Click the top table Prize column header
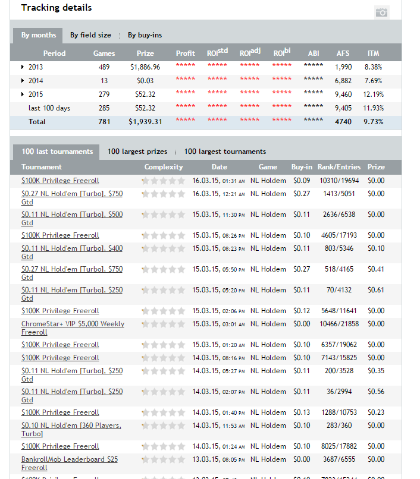Image resolution: width=420 pixels, height=479 pixels. click(145, 53)
